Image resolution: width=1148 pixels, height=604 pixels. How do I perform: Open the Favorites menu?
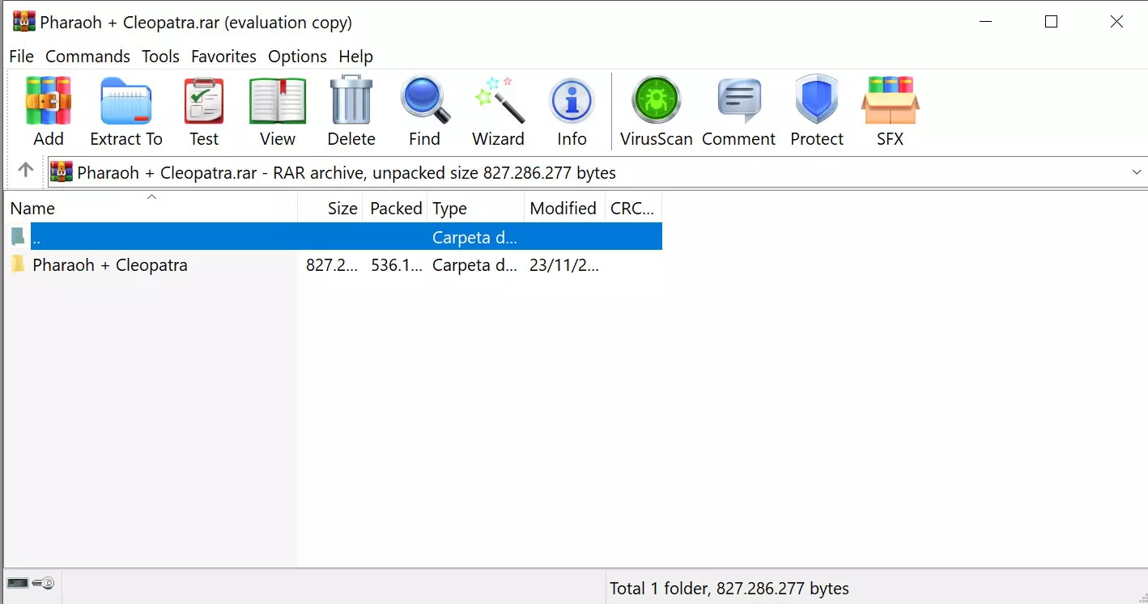tap(223, 57)
